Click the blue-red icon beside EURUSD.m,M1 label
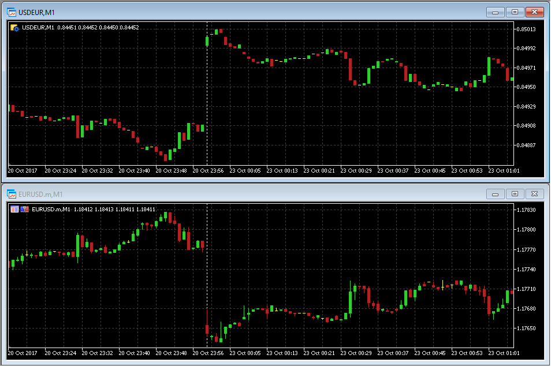The height and width of the screenshot is (366, 551). [25, 210]
